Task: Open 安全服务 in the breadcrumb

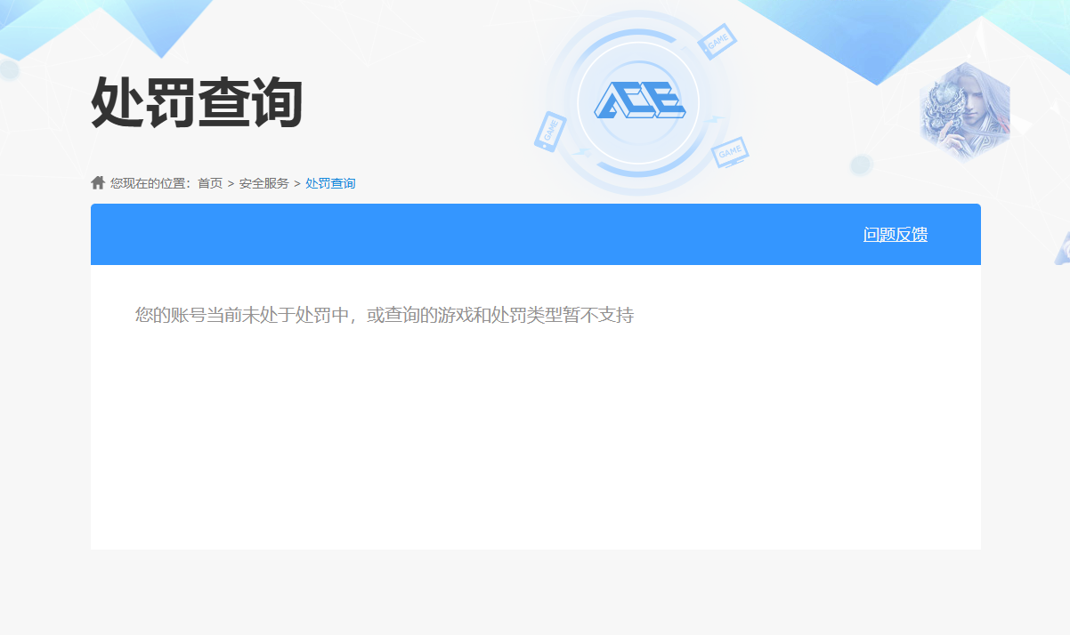Action: click(x=264, y=183)
